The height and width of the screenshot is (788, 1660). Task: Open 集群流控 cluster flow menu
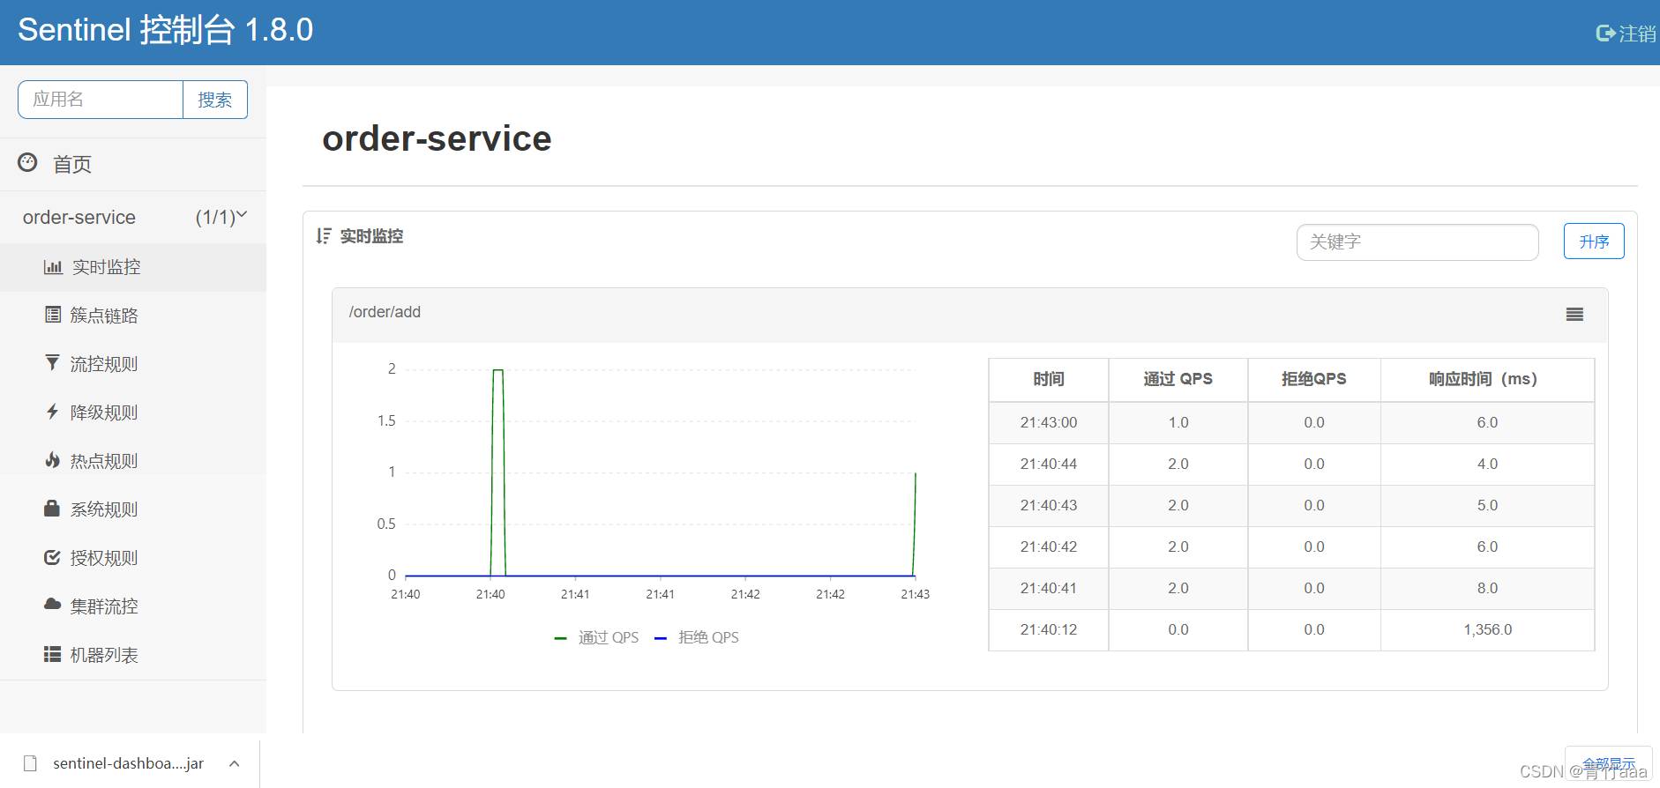[x=104, y=606]
